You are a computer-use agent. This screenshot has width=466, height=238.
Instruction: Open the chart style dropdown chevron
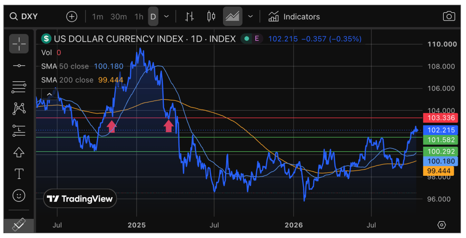[x=251, y=16]
